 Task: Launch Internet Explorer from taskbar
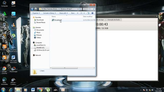coord(11,90)
